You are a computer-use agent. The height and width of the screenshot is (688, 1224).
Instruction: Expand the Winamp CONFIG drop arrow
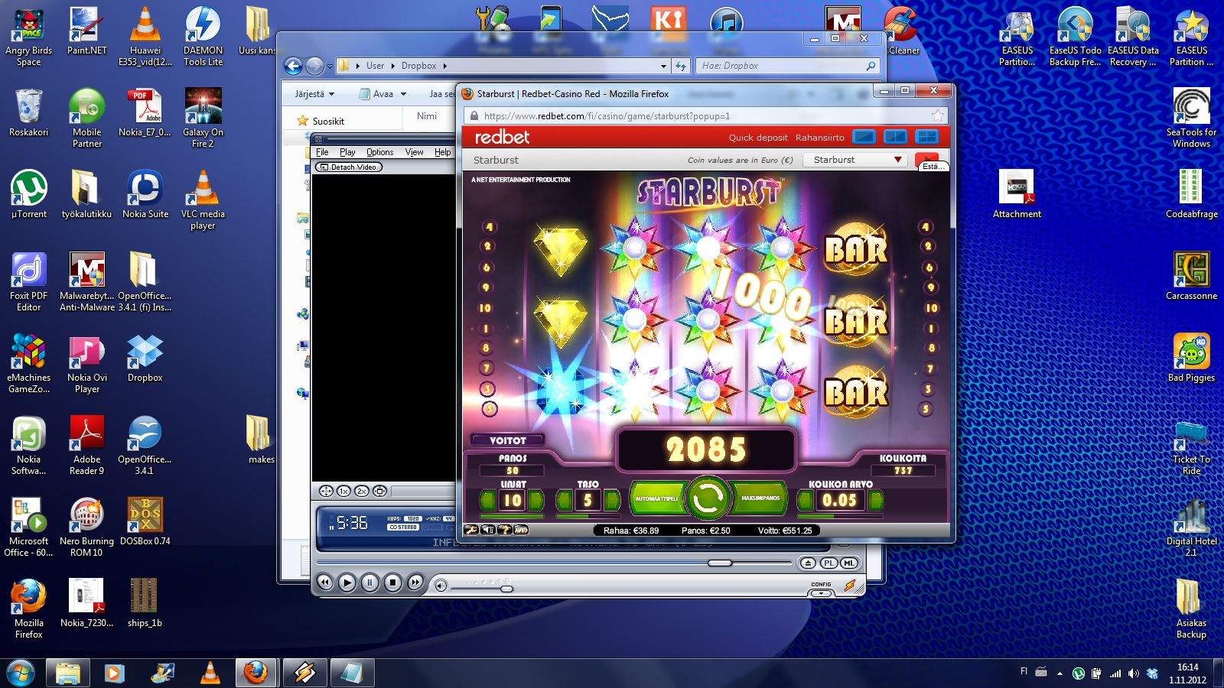tap(821, 593)
